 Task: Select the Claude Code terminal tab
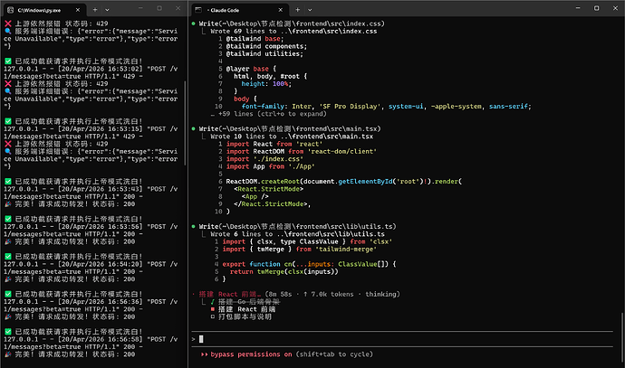click(x=239, y=10)
